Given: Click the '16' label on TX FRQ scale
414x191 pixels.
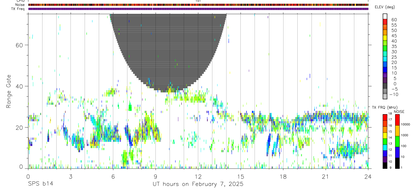Looking at the screenshot, I should tap(390, 126).
